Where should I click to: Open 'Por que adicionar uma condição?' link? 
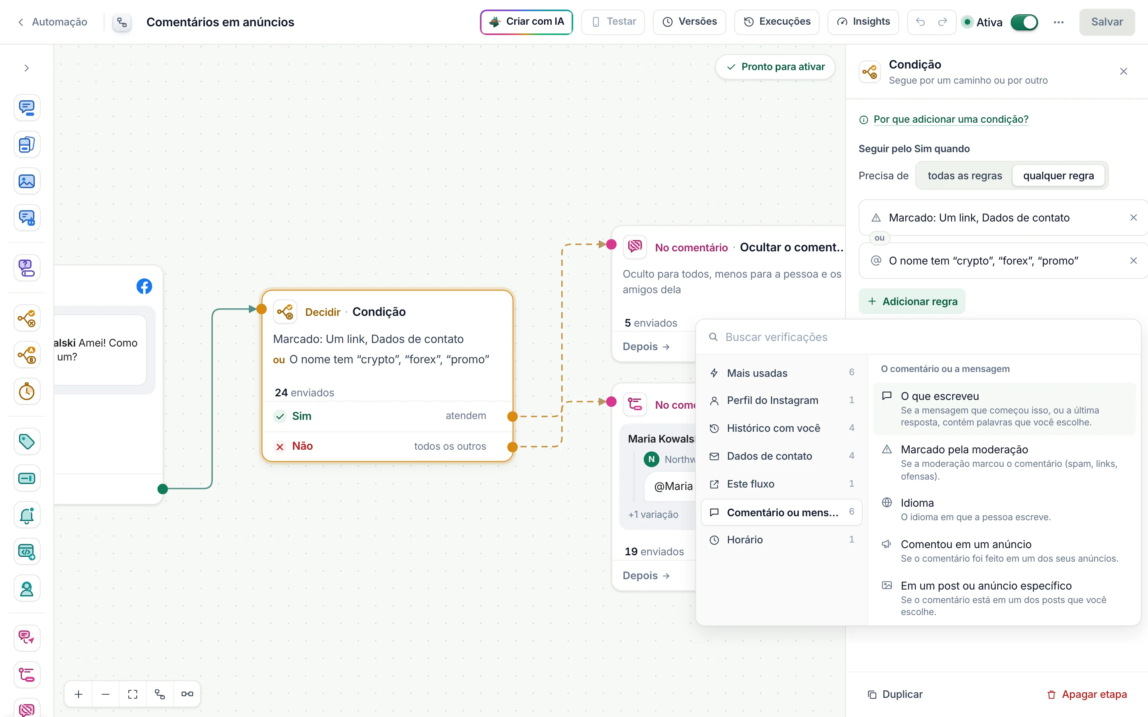(951, 119)
